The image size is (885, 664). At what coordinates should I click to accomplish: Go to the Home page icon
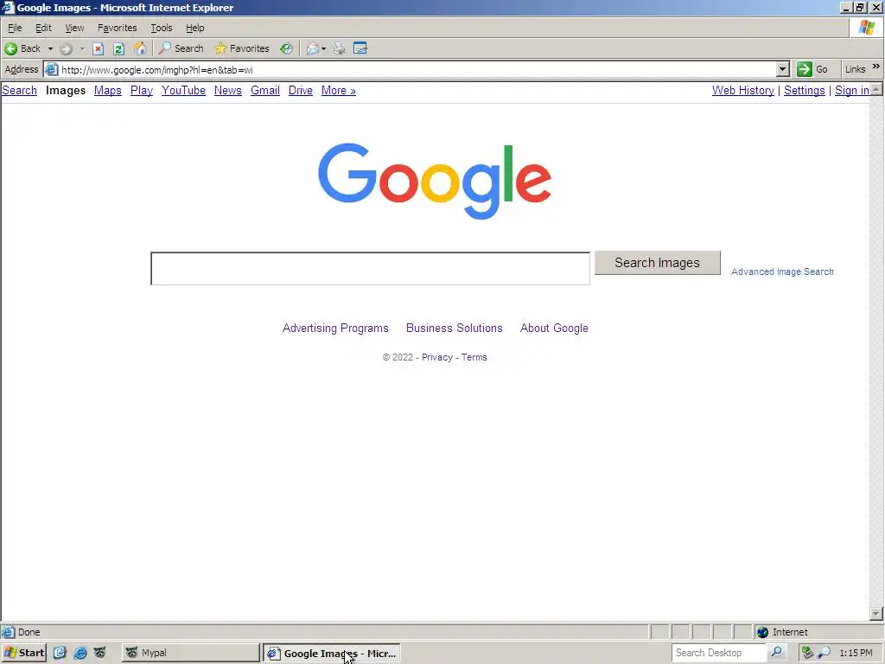[x=140, y=48]
